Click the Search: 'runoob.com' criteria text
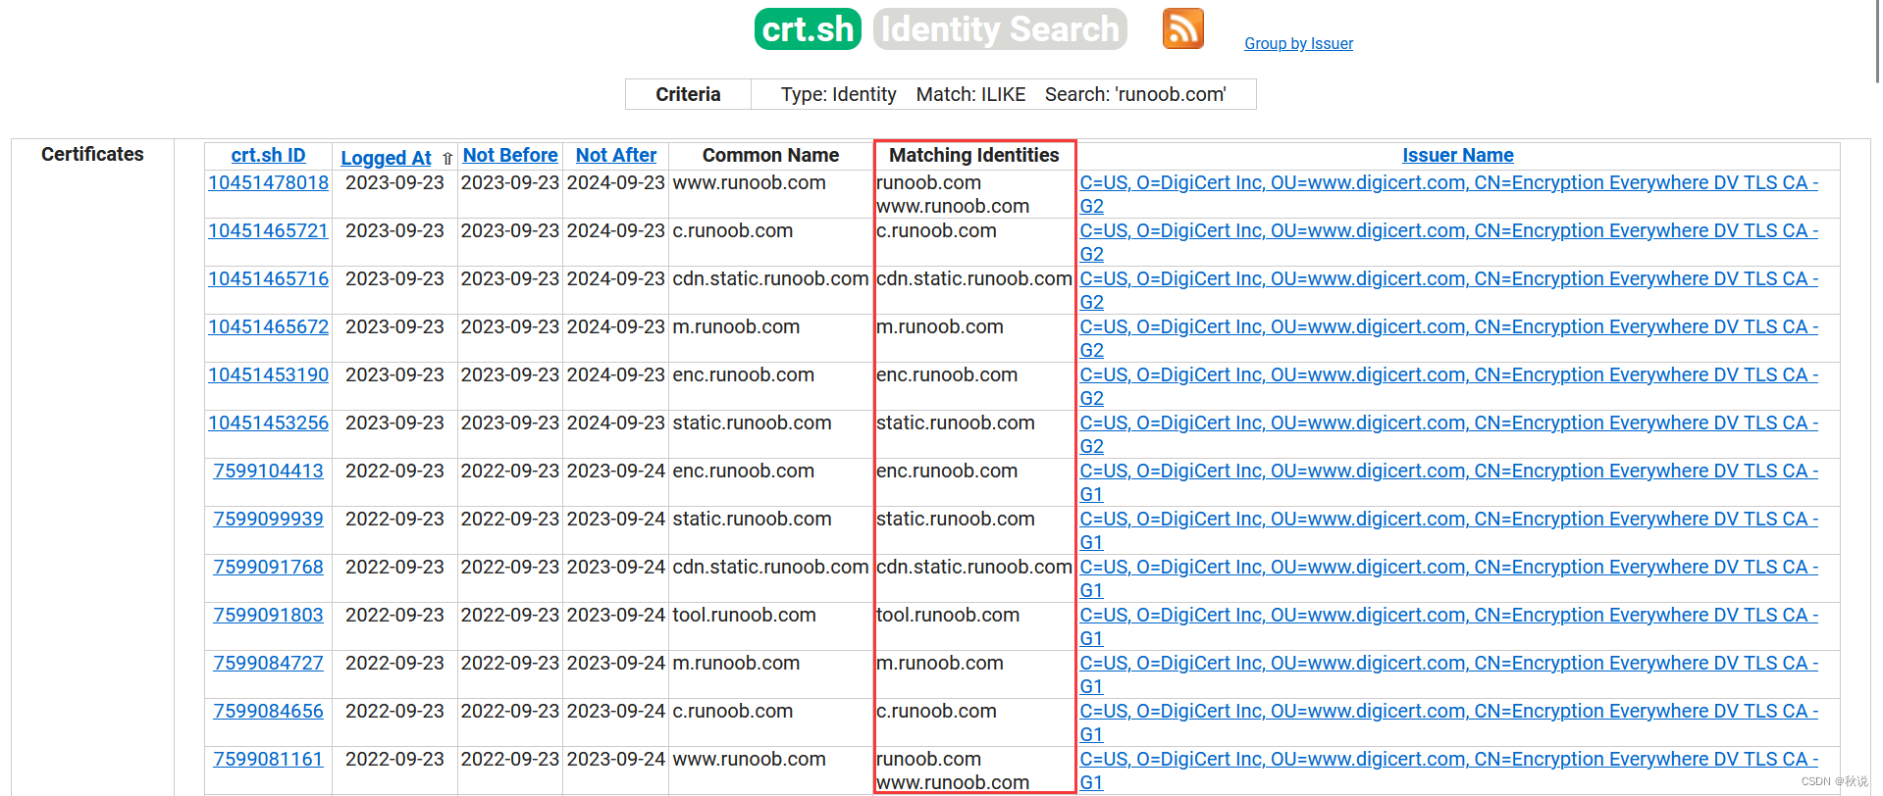 [x=1135, y=94]
